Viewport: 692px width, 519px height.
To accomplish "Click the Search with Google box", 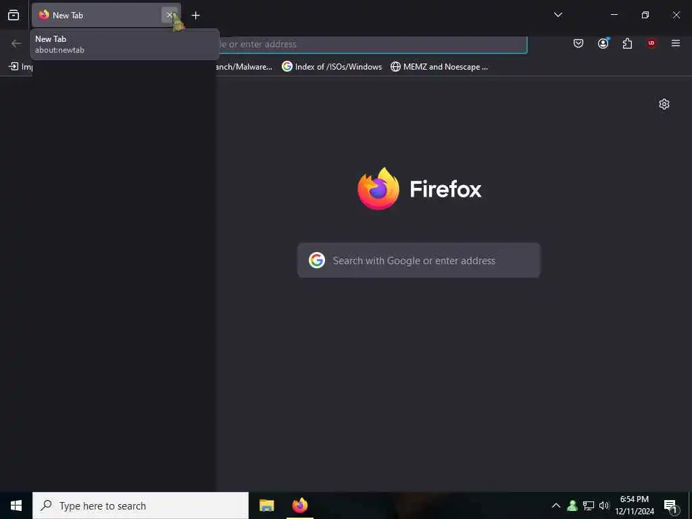I will 419,260.
